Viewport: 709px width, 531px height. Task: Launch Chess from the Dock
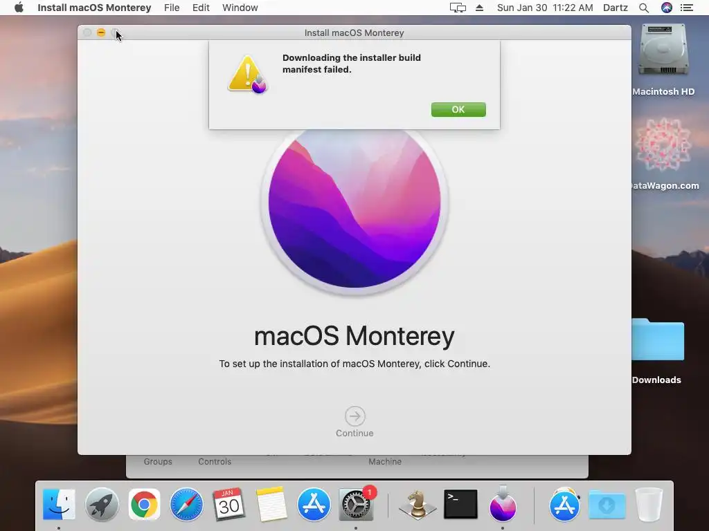tap(418, 504)
